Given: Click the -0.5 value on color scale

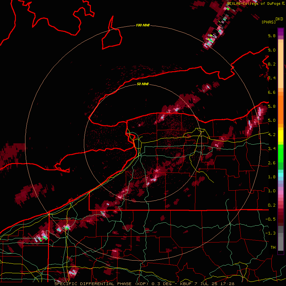Looking at the screenshot, I should tap(270, 219).
